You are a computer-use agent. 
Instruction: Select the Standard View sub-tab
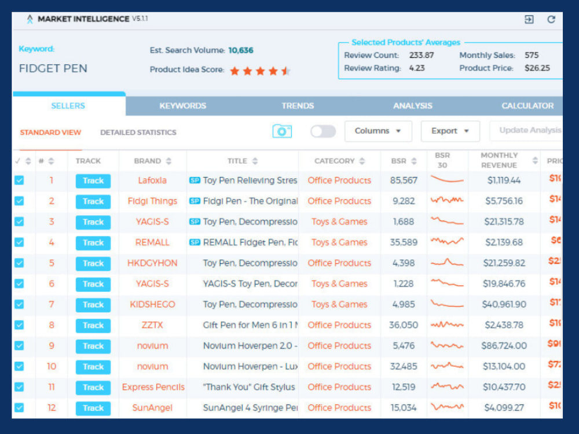pos(50,132)
